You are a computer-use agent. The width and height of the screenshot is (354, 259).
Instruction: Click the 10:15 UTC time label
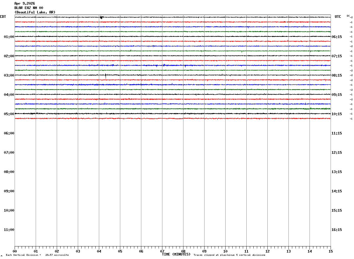click(336, 114)
